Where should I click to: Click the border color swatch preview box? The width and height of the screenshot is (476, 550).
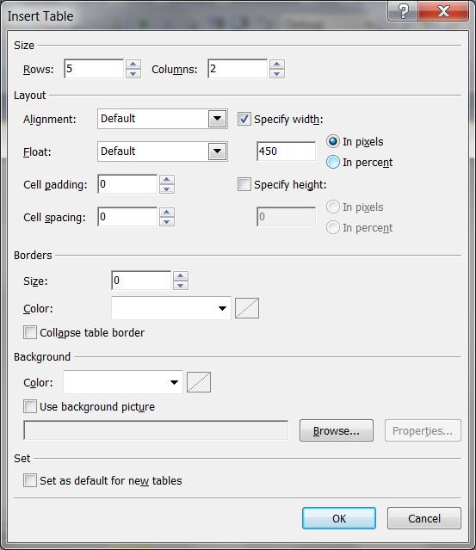pos(247,308)
